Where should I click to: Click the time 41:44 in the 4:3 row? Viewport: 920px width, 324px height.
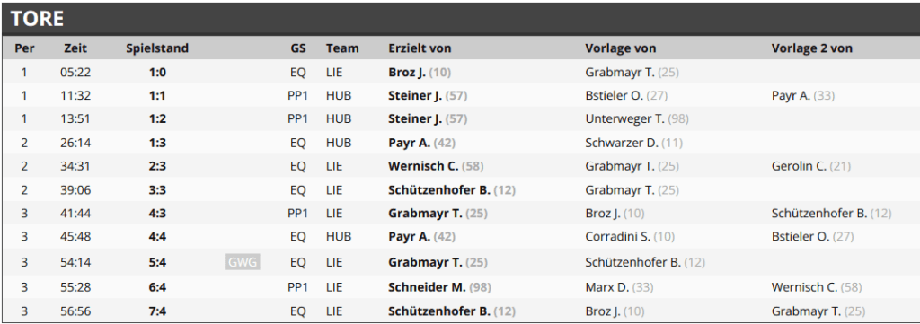(x=75, y=214)
